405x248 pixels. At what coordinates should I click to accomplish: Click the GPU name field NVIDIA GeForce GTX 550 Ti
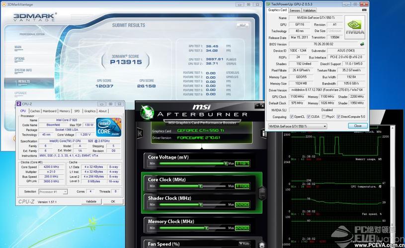(316, 18)
